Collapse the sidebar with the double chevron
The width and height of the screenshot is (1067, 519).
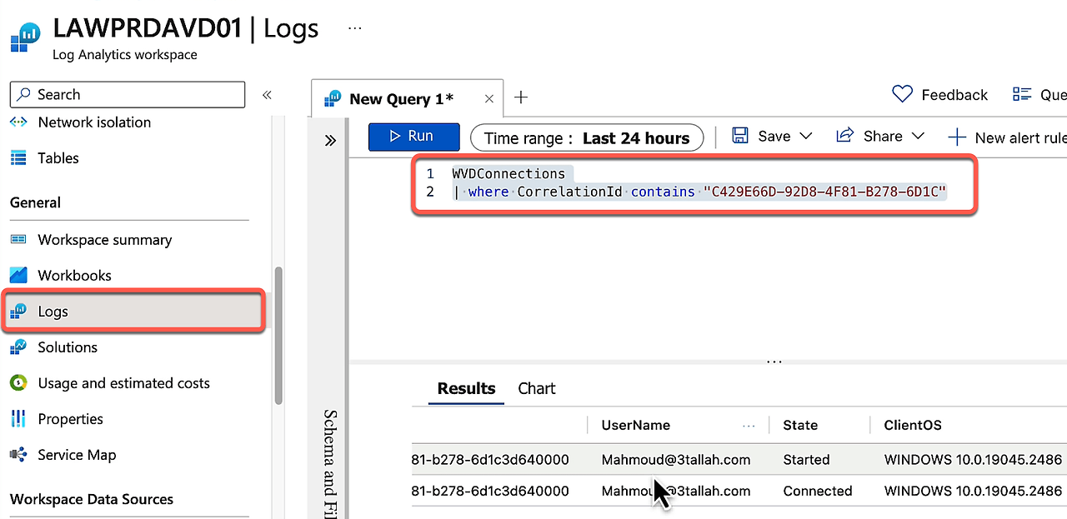(x=267, y=95)
